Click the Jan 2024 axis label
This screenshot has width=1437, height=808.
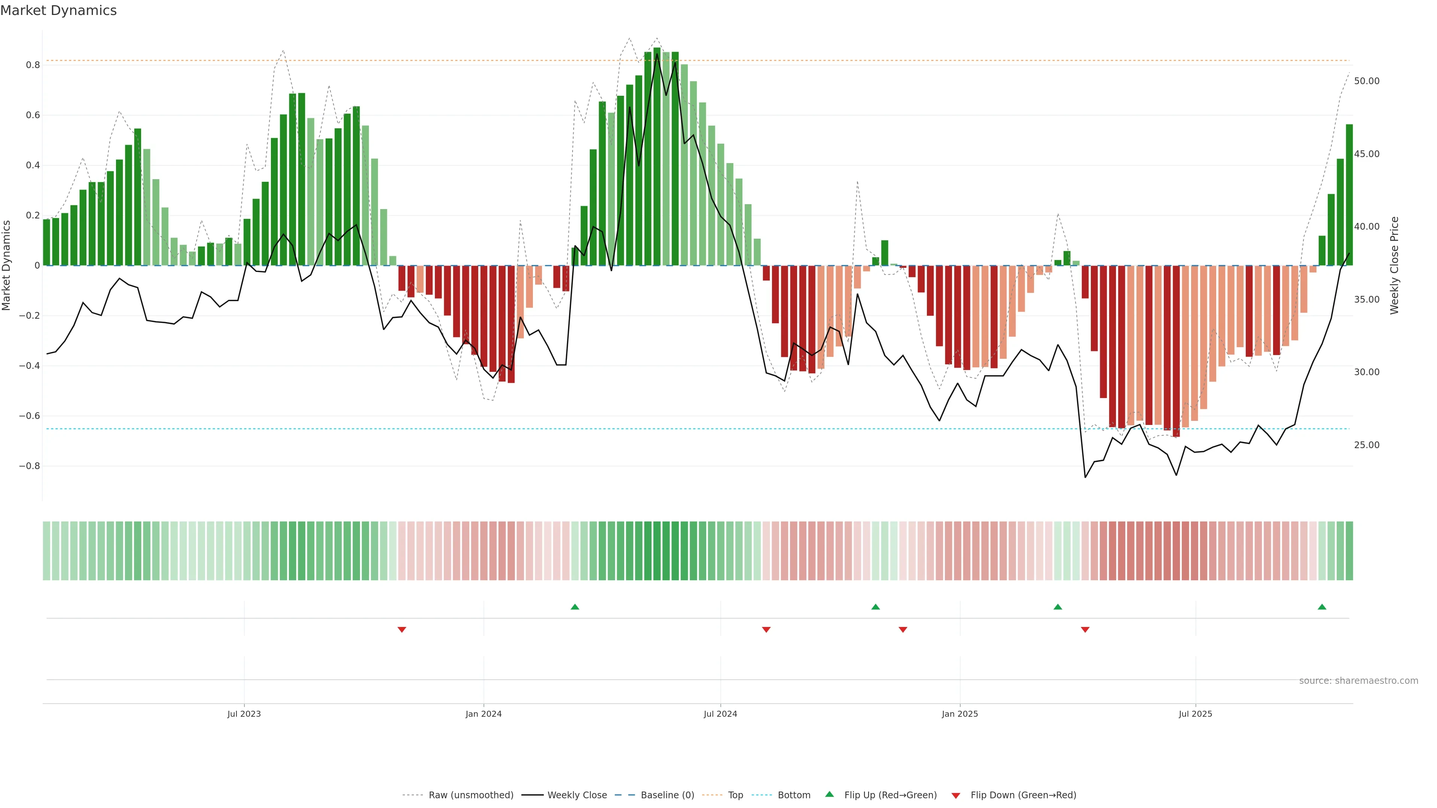point(483,714)
